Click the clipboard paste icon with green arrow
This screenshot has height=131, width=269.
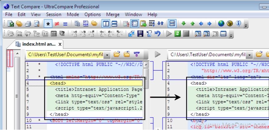point(143,23)
